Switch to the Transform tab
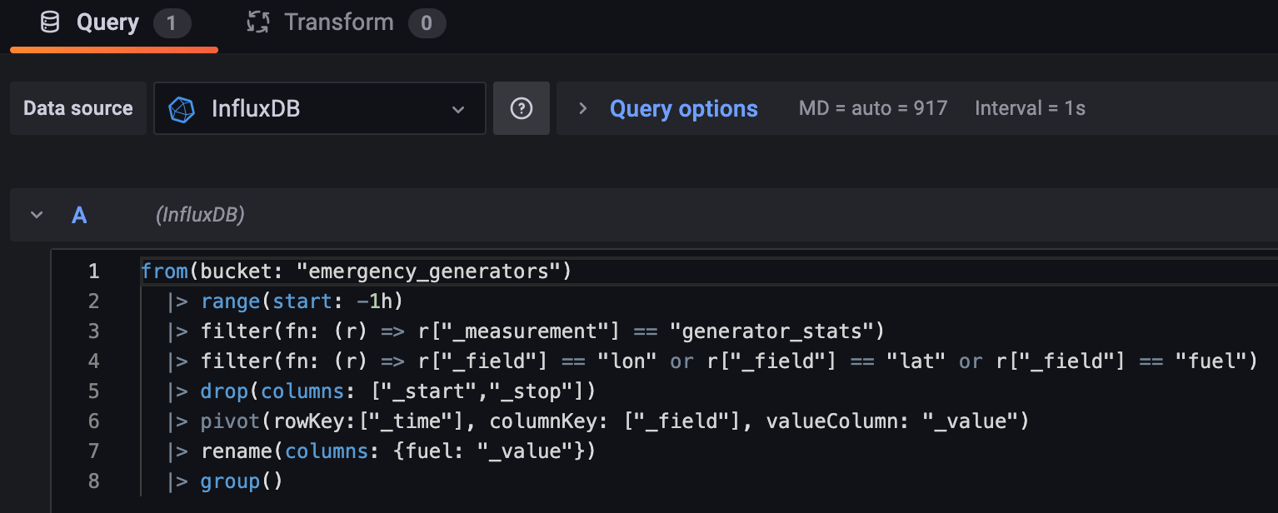The height and width of the screenshot is (513, 1278). tap(339, 22)
